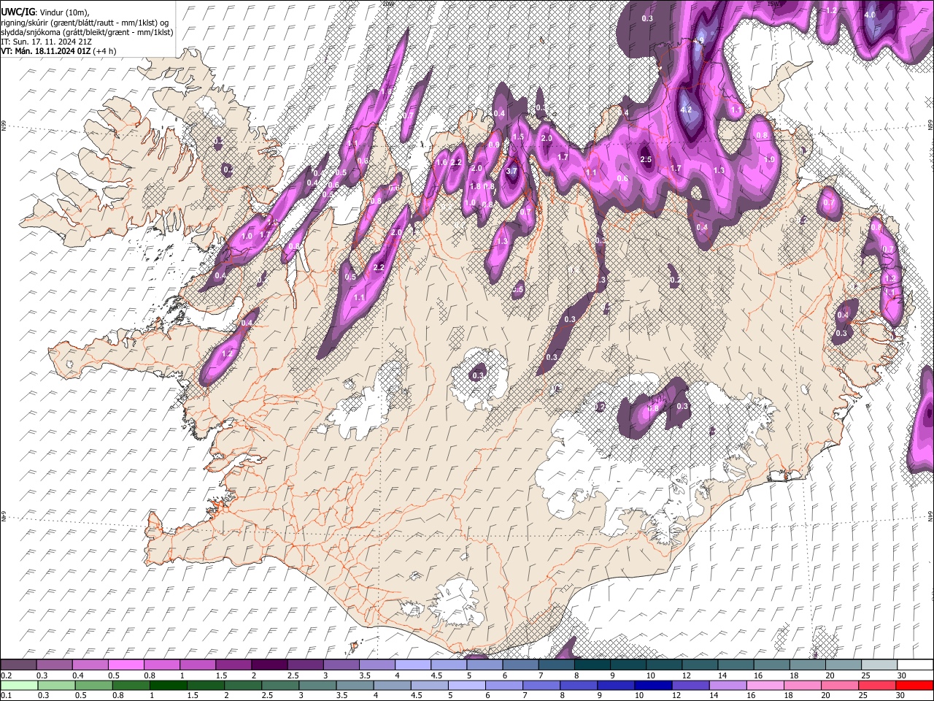
Task: Click the darkest green 1–1.5 legend swatch
Action: click(168, 685)
